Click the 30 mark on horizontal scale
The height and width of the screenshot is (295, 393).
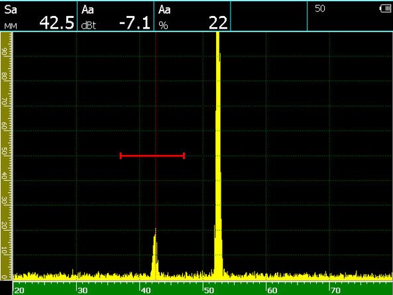(82, 290)
